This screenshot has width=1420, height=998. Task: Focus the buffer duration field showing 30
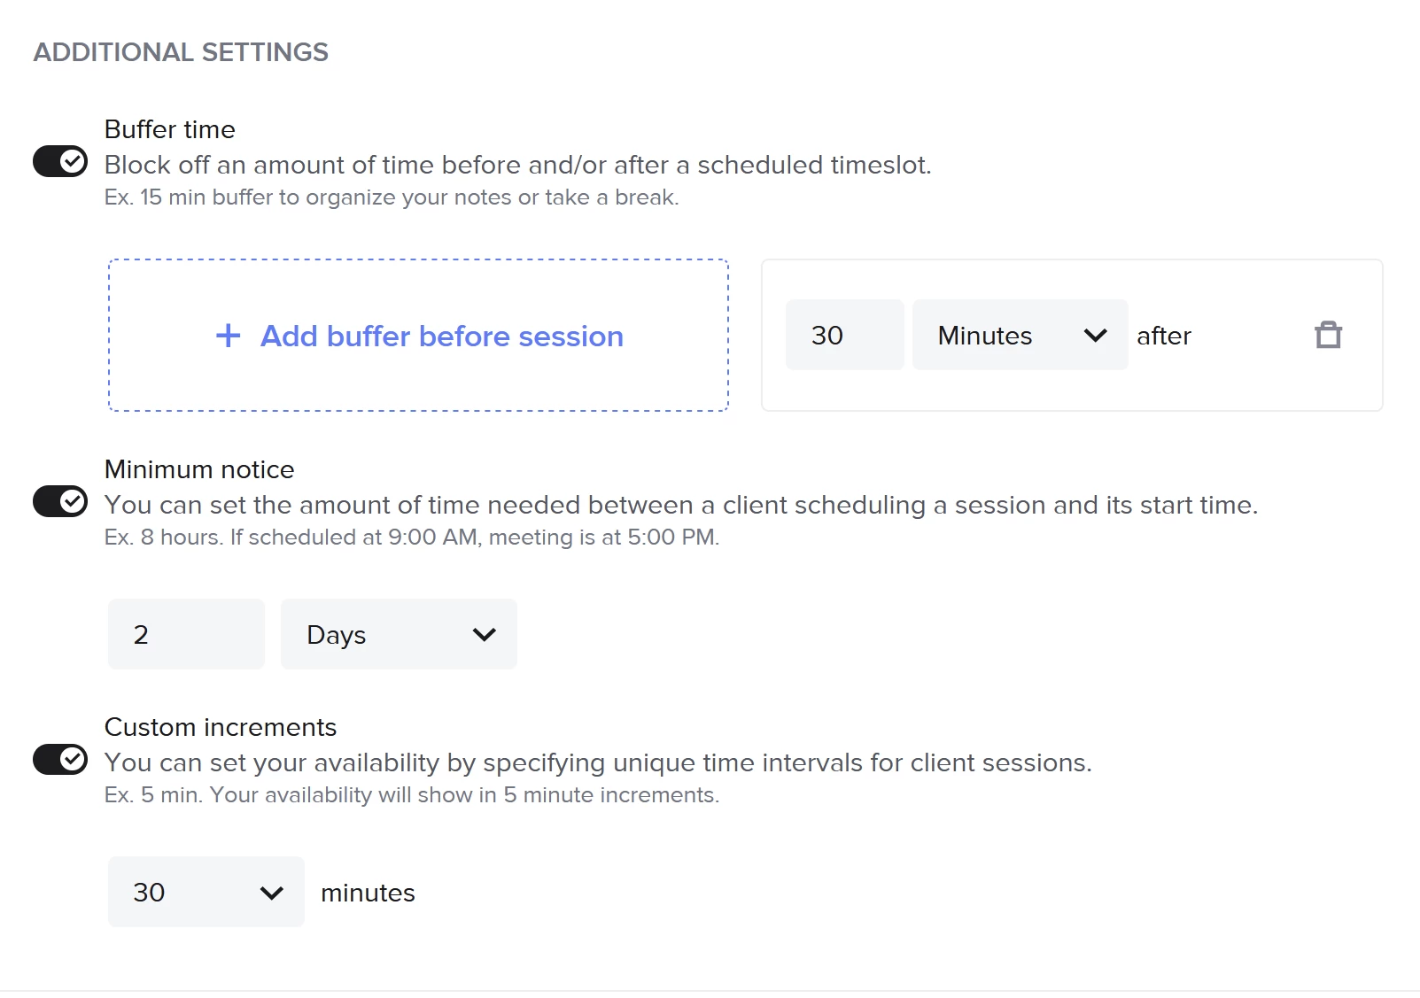(x=843, y=336)
